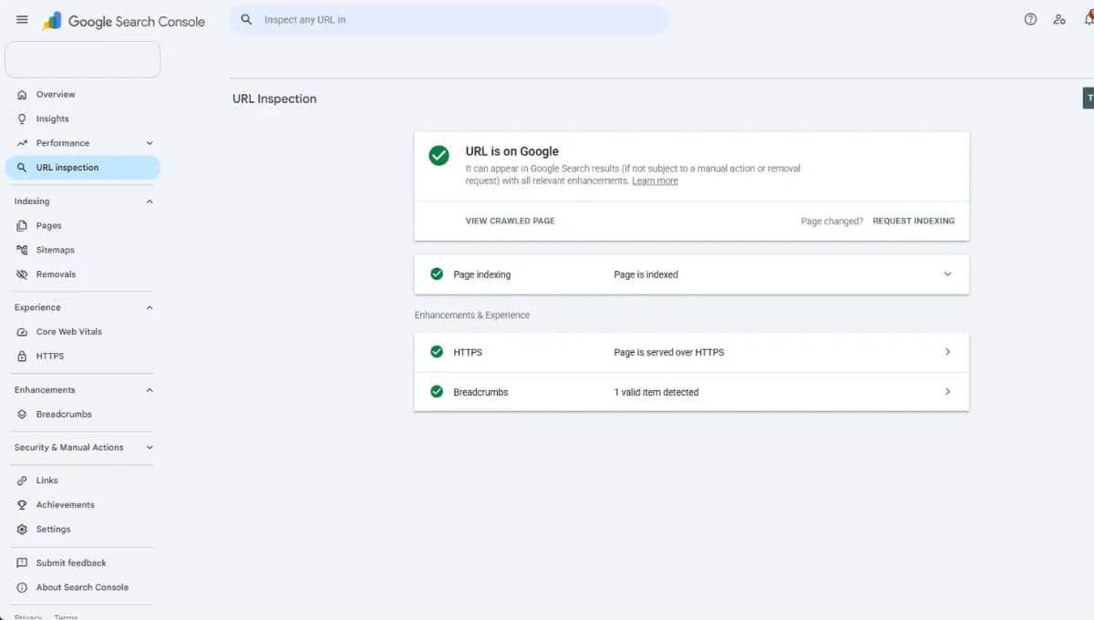Screen dimensions: 1094x620
Task: Expand the Performance submenu chevron
Action: pos(150,143)
